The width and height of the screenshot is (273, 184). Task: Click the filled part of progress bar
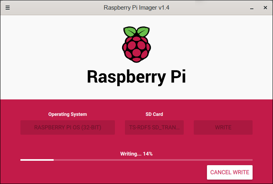(x=37, y=160)
